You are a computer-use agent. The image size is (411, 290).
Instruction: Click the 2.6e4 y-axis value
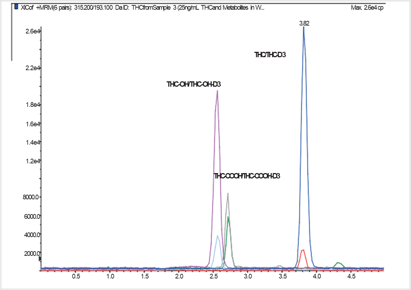click(33, 31)
